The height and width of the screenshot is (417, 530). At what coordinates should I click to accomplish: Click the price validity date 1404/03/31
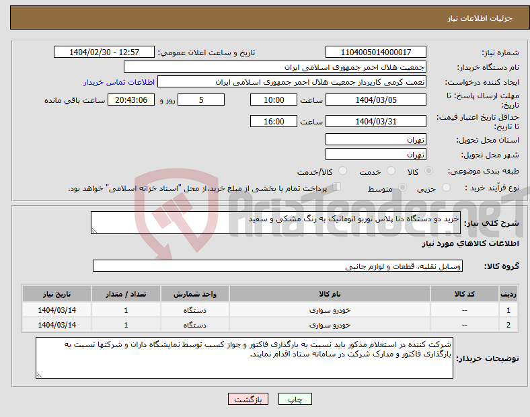coord(375,121)
